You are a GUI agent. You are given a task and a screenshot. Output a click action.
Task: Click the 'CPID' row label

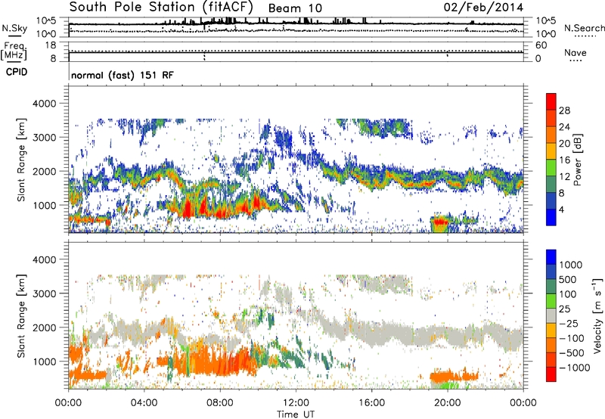tap(17, 72)
